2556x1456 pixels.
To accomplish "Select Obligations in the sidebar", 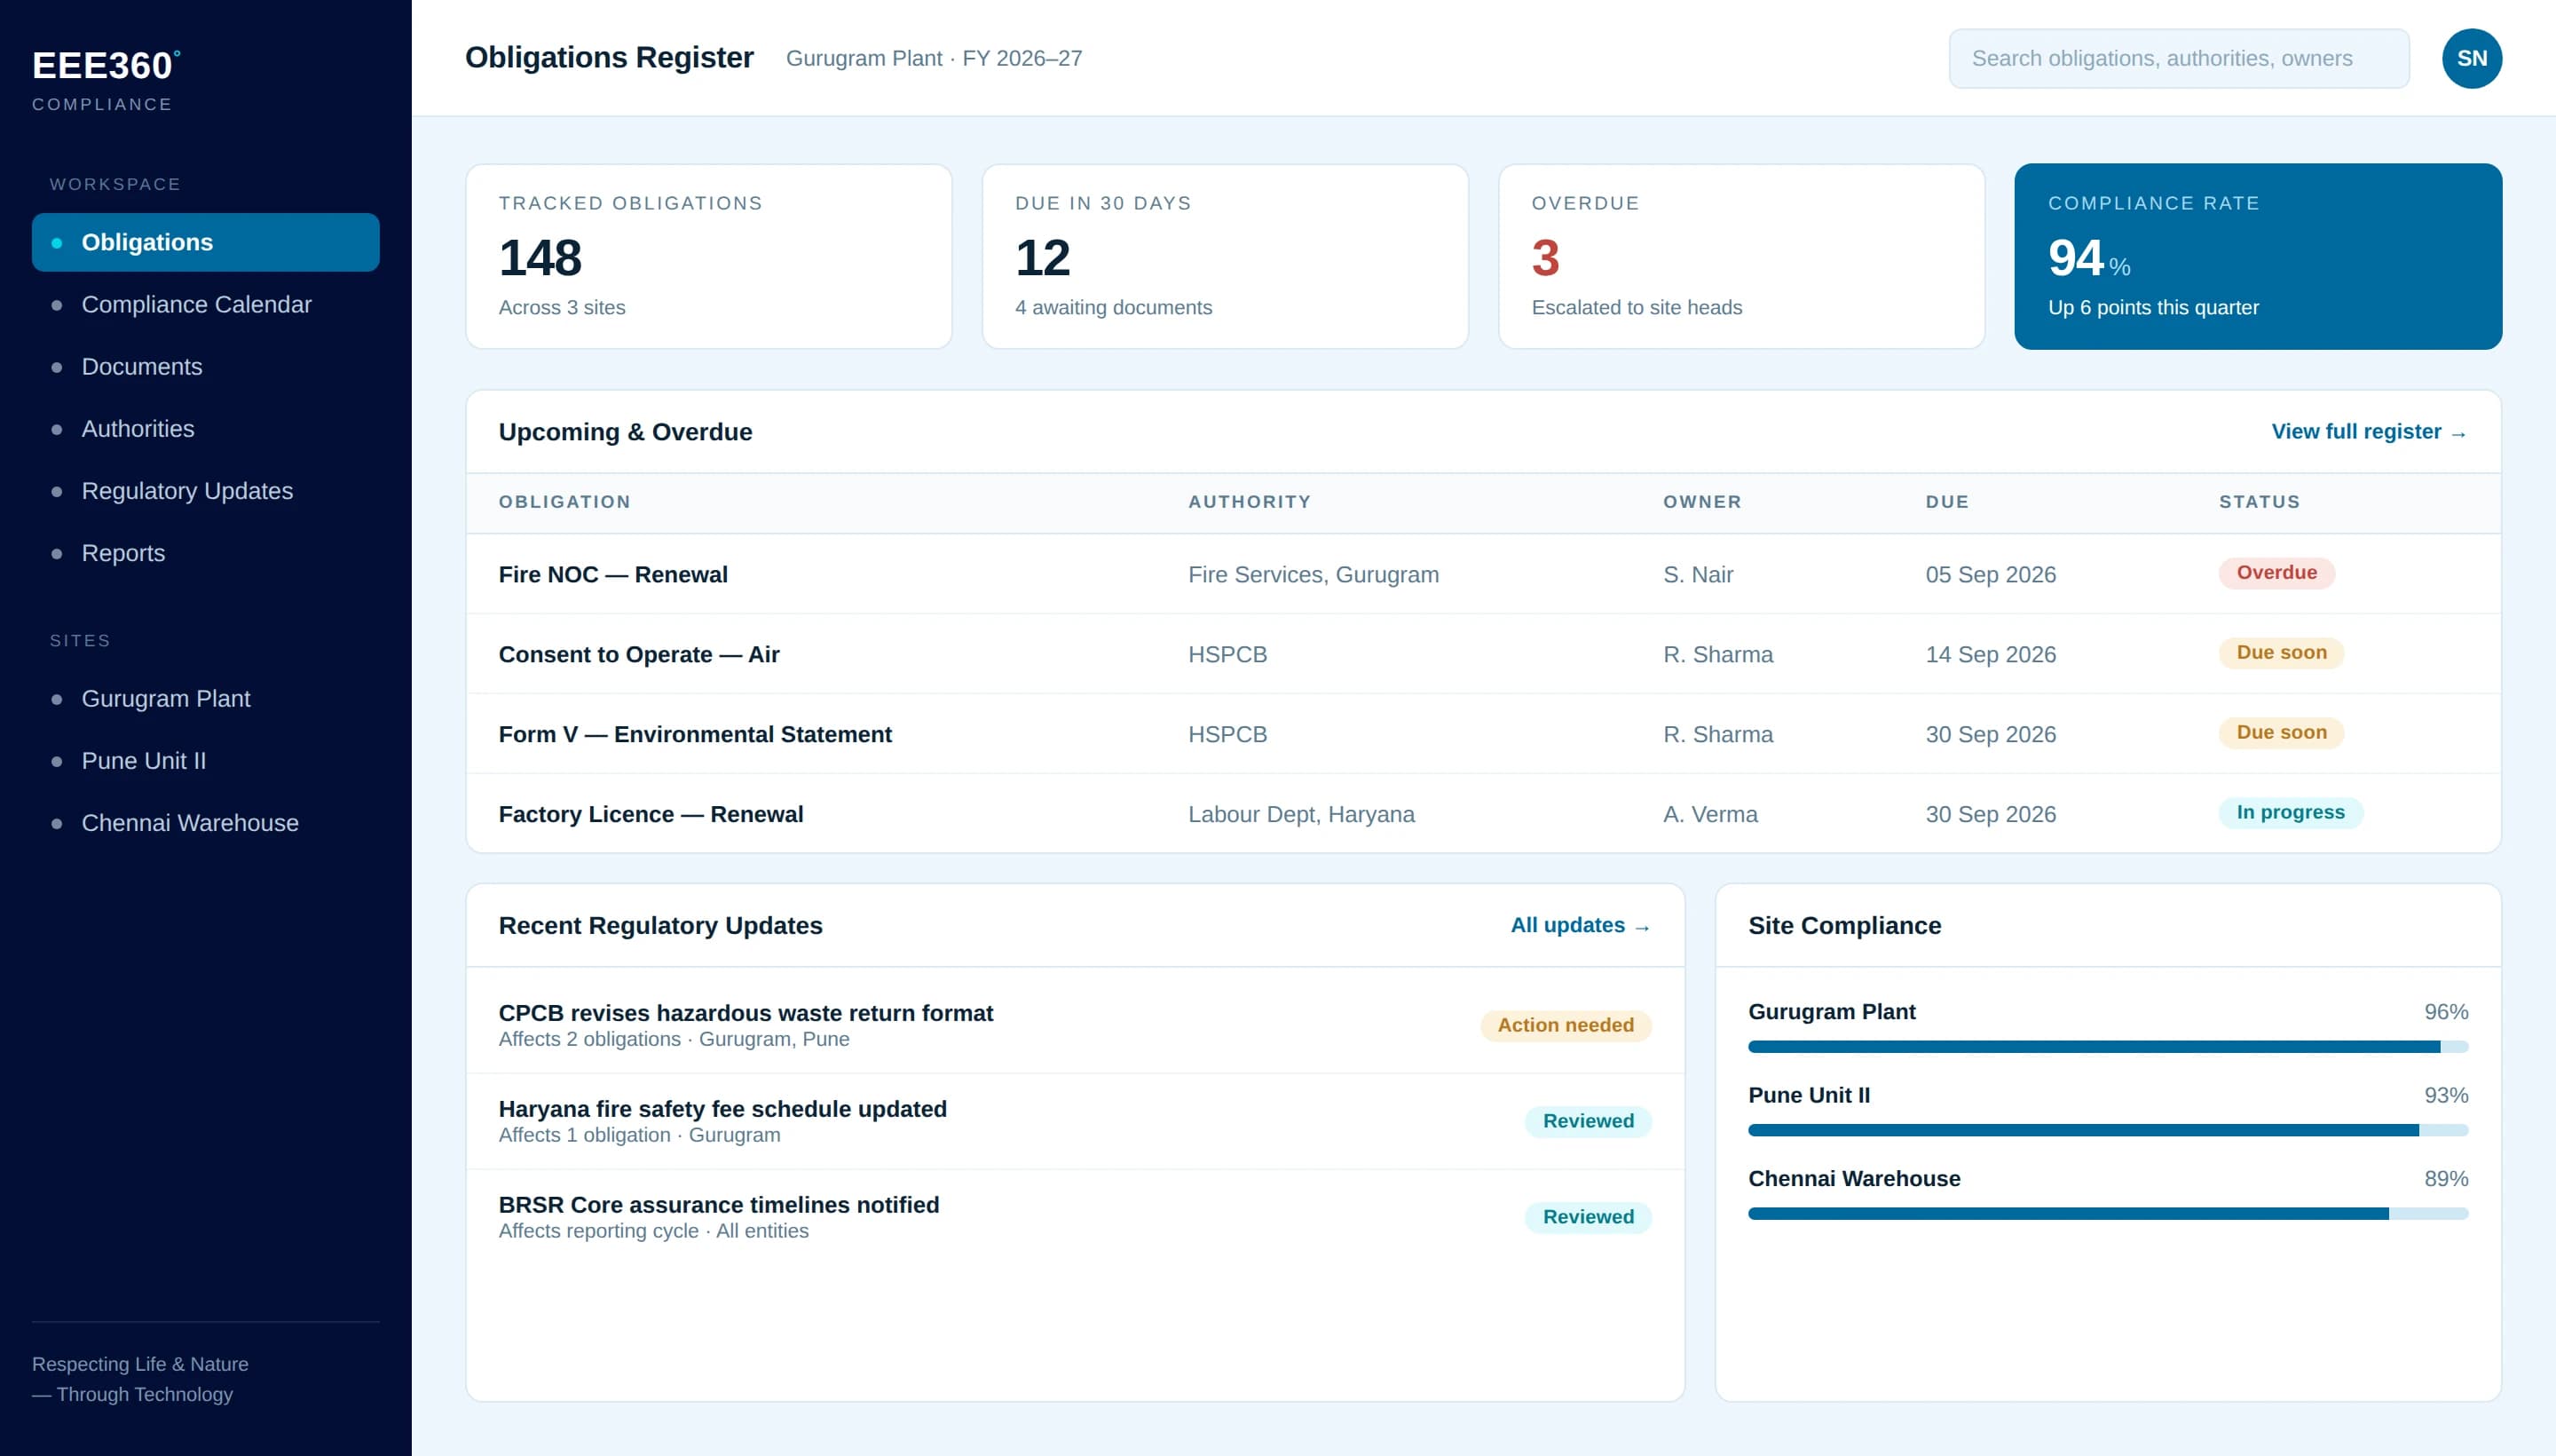I will coord(205,242).
